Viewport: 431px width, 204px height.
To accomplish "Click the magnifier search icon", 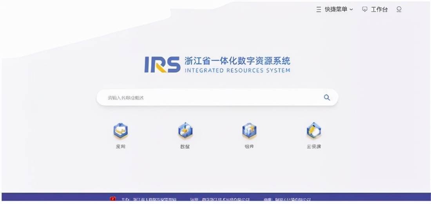I will (327, 97).
